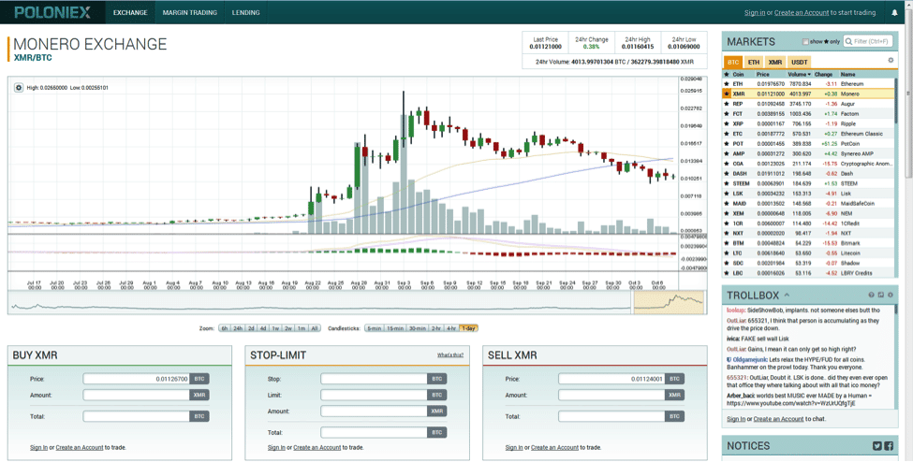Toggle favorite star for LTC row
Viewport: 913px width, 462px height.
click(726, 253)
